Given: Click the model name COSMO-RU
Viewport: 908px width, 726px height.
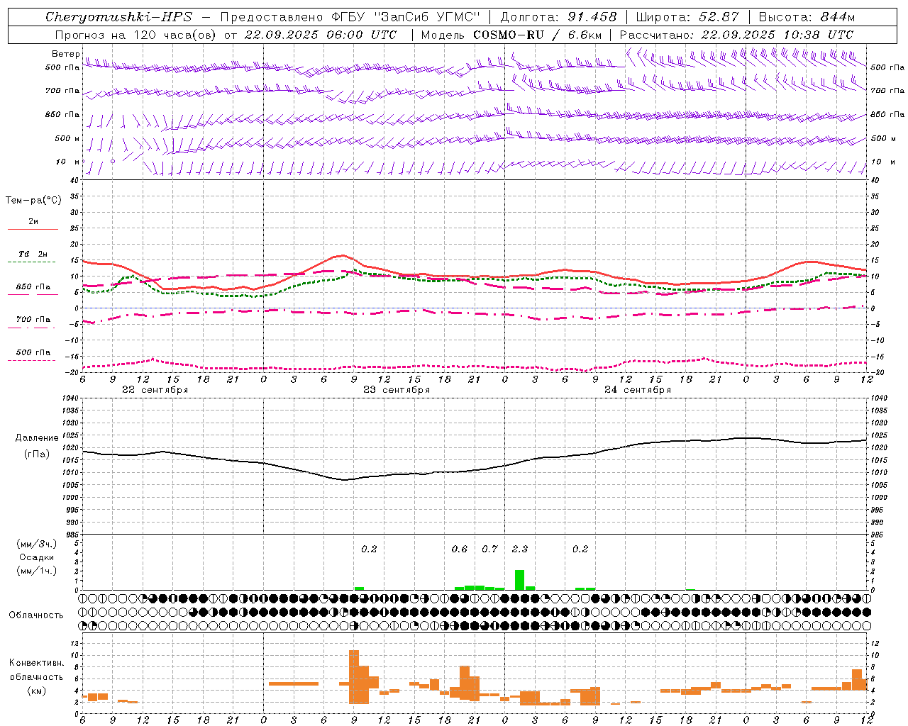Looking at the screenshot, I should [508, 35].
